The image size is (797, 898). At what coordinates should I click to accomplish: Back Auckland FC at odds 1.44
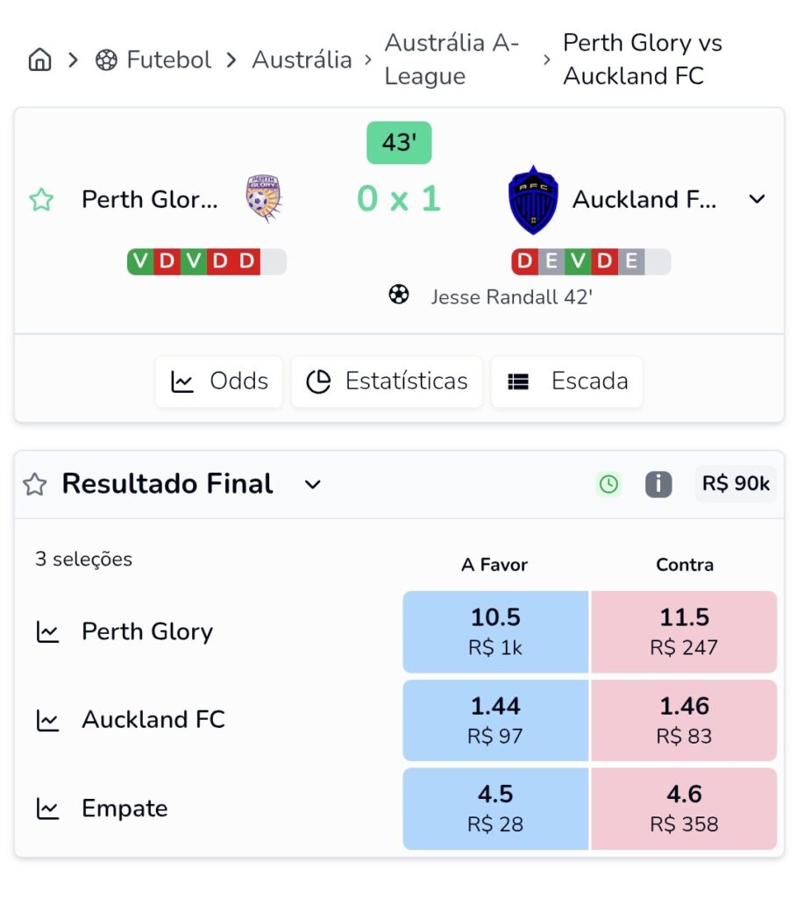pos(495,720)
